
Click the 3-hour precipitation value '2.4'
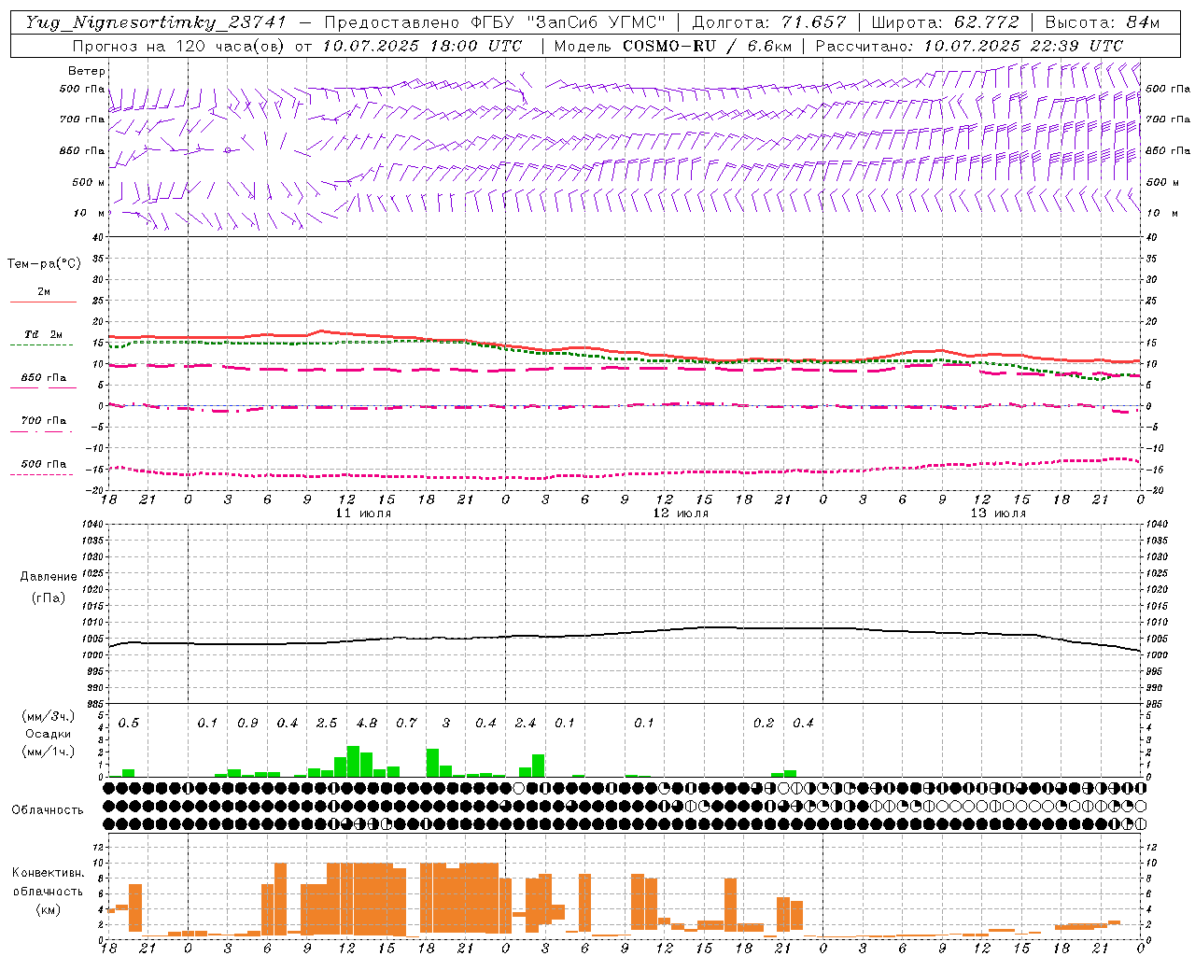526,724
